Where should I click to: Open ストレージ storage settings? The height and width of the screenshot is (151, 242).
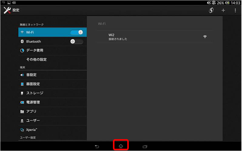(x=52, y=93)
